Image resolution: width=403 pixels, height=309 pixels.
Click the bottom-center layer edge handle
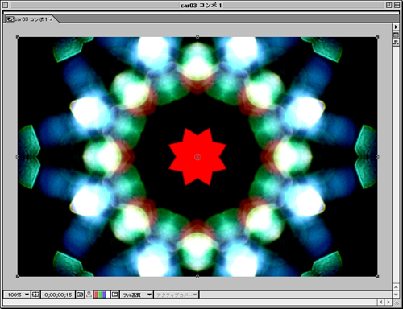pos(197,276)
